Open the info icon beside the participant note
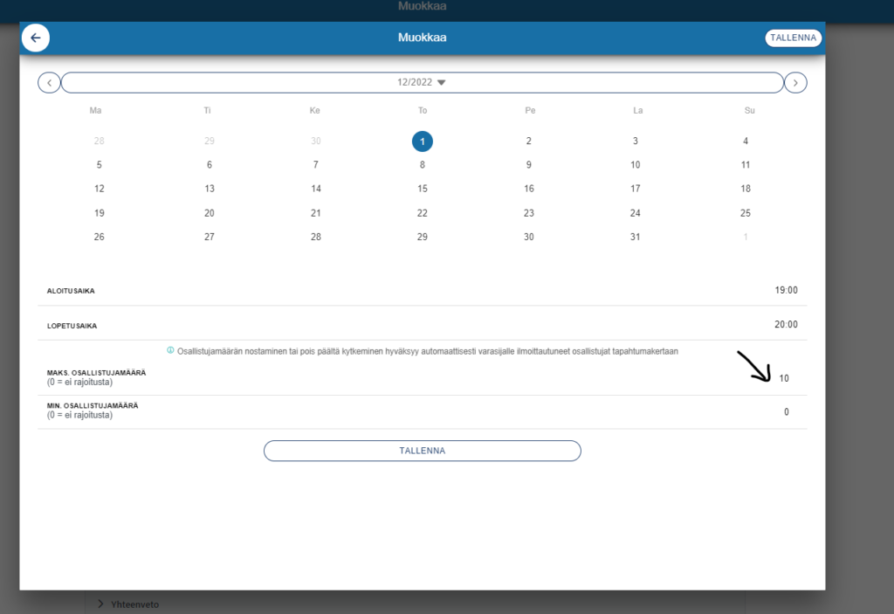This screenshot has width=894, height=614. coord(170,350)
